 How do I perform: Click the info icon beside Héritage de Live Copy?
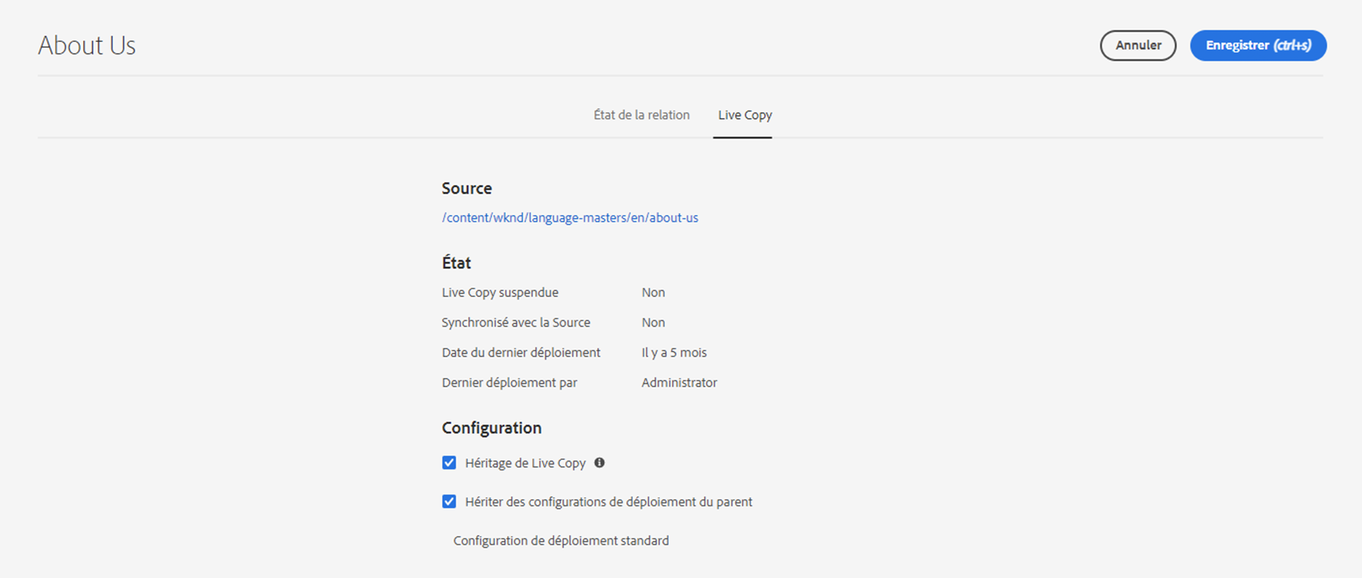point(599,463)
